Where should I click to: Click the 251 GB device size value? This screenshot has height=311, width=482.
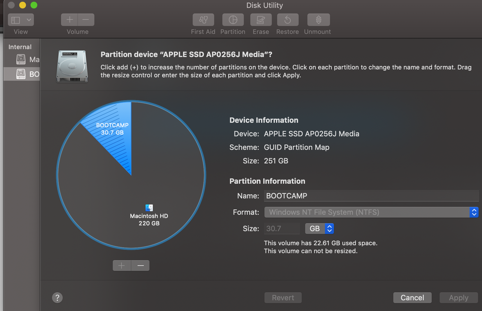pyautogui.click(x=276, y=161)
